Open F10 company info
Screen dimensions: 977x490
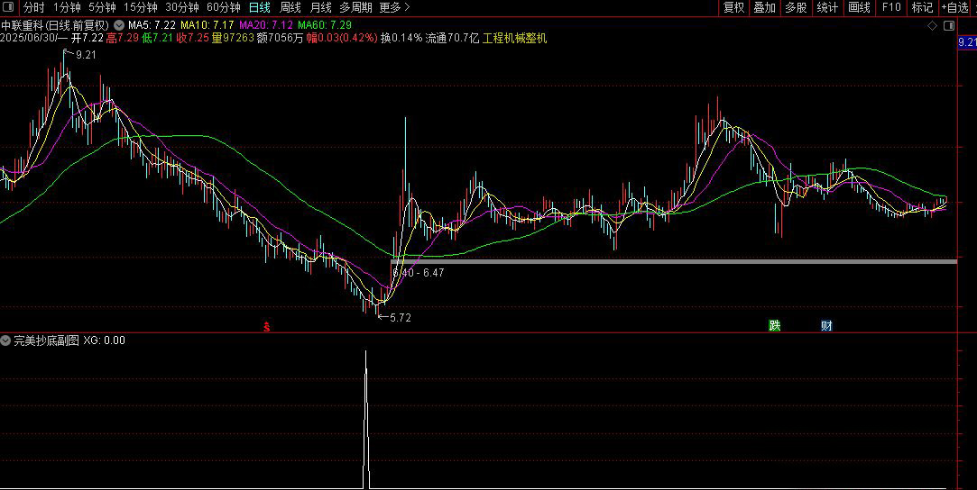coord(891,7)
